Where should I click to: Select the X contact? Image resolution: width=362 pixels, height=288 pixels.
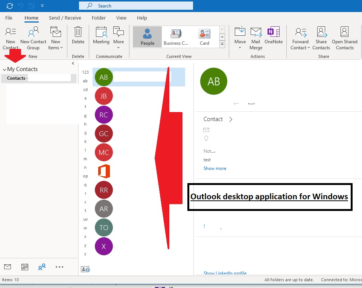(x=103, y=246)
